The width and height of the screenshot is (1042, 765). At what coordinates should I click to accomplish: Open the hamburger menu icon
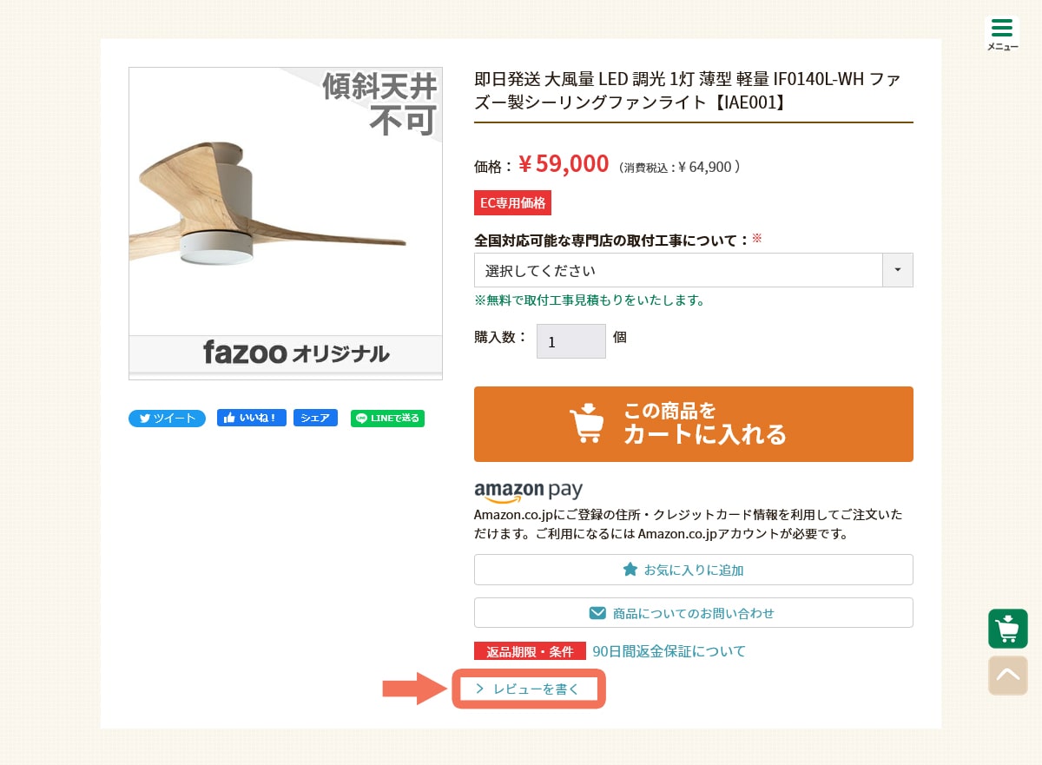click(1002, 33)
